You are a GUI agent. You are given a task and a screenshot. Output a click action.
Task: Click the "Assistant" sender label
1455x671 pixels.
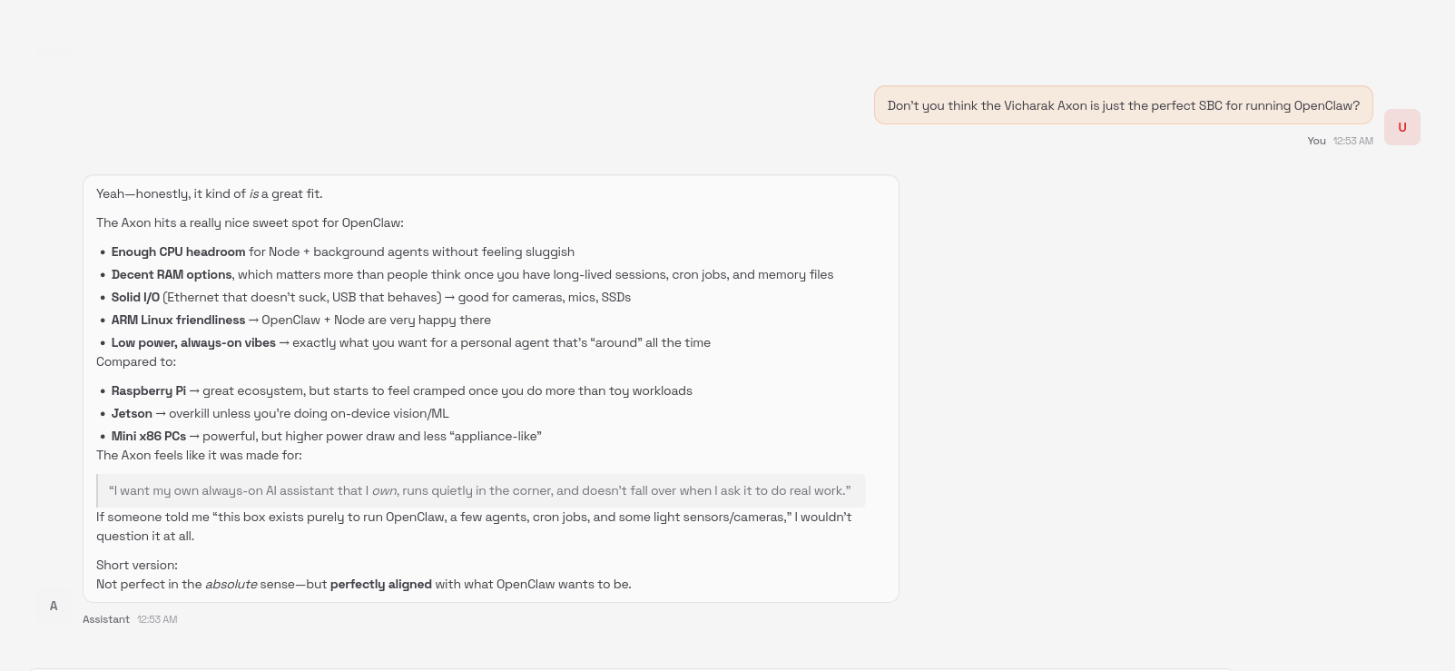pos(106,619)
